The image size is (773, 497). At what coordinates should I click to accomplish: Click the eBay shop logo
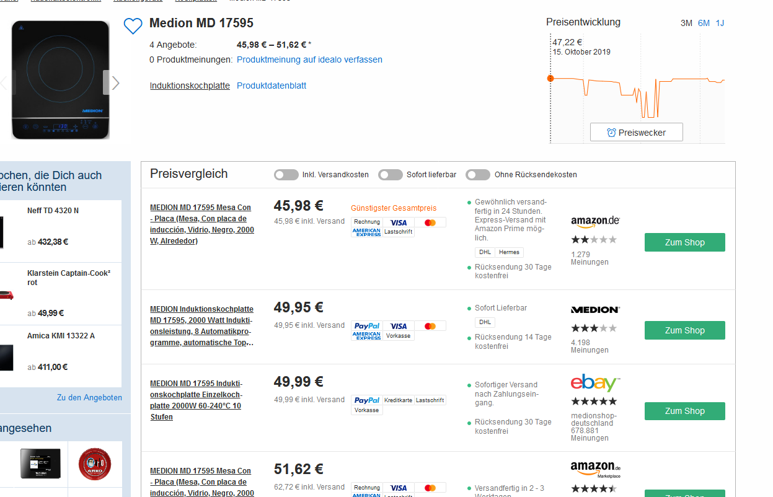pos(595,383)
